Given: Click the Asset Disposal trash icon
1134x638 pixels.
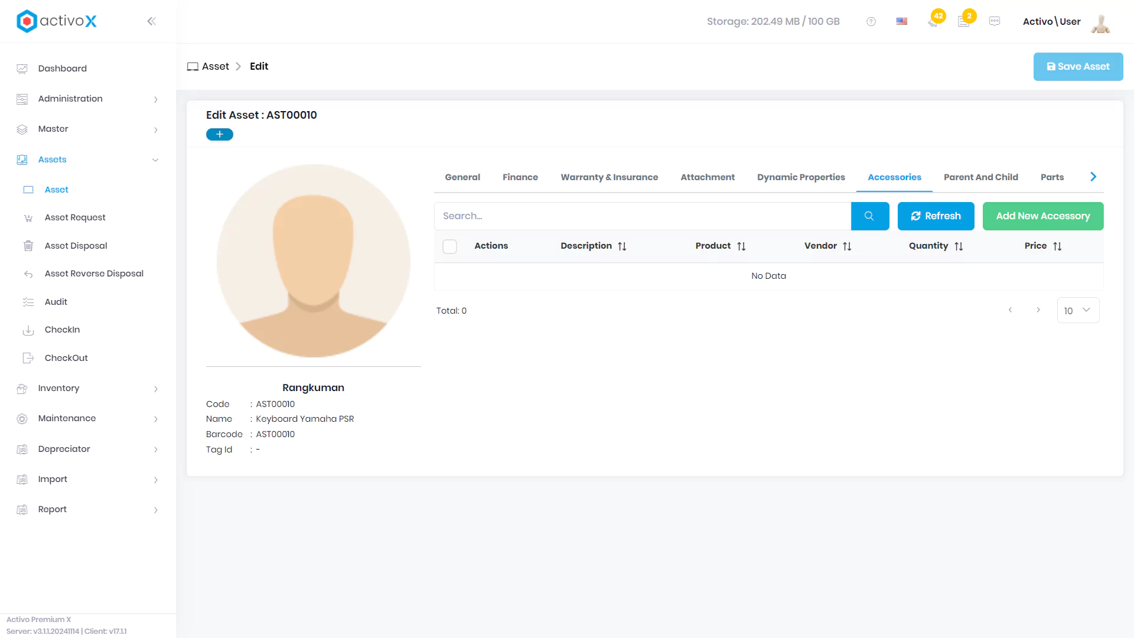Looking at the screenshot, I should coord(28,246).
